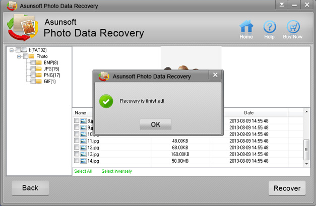
Task: Select the PNG(17) tree label
Action: (x=52, y=75)
